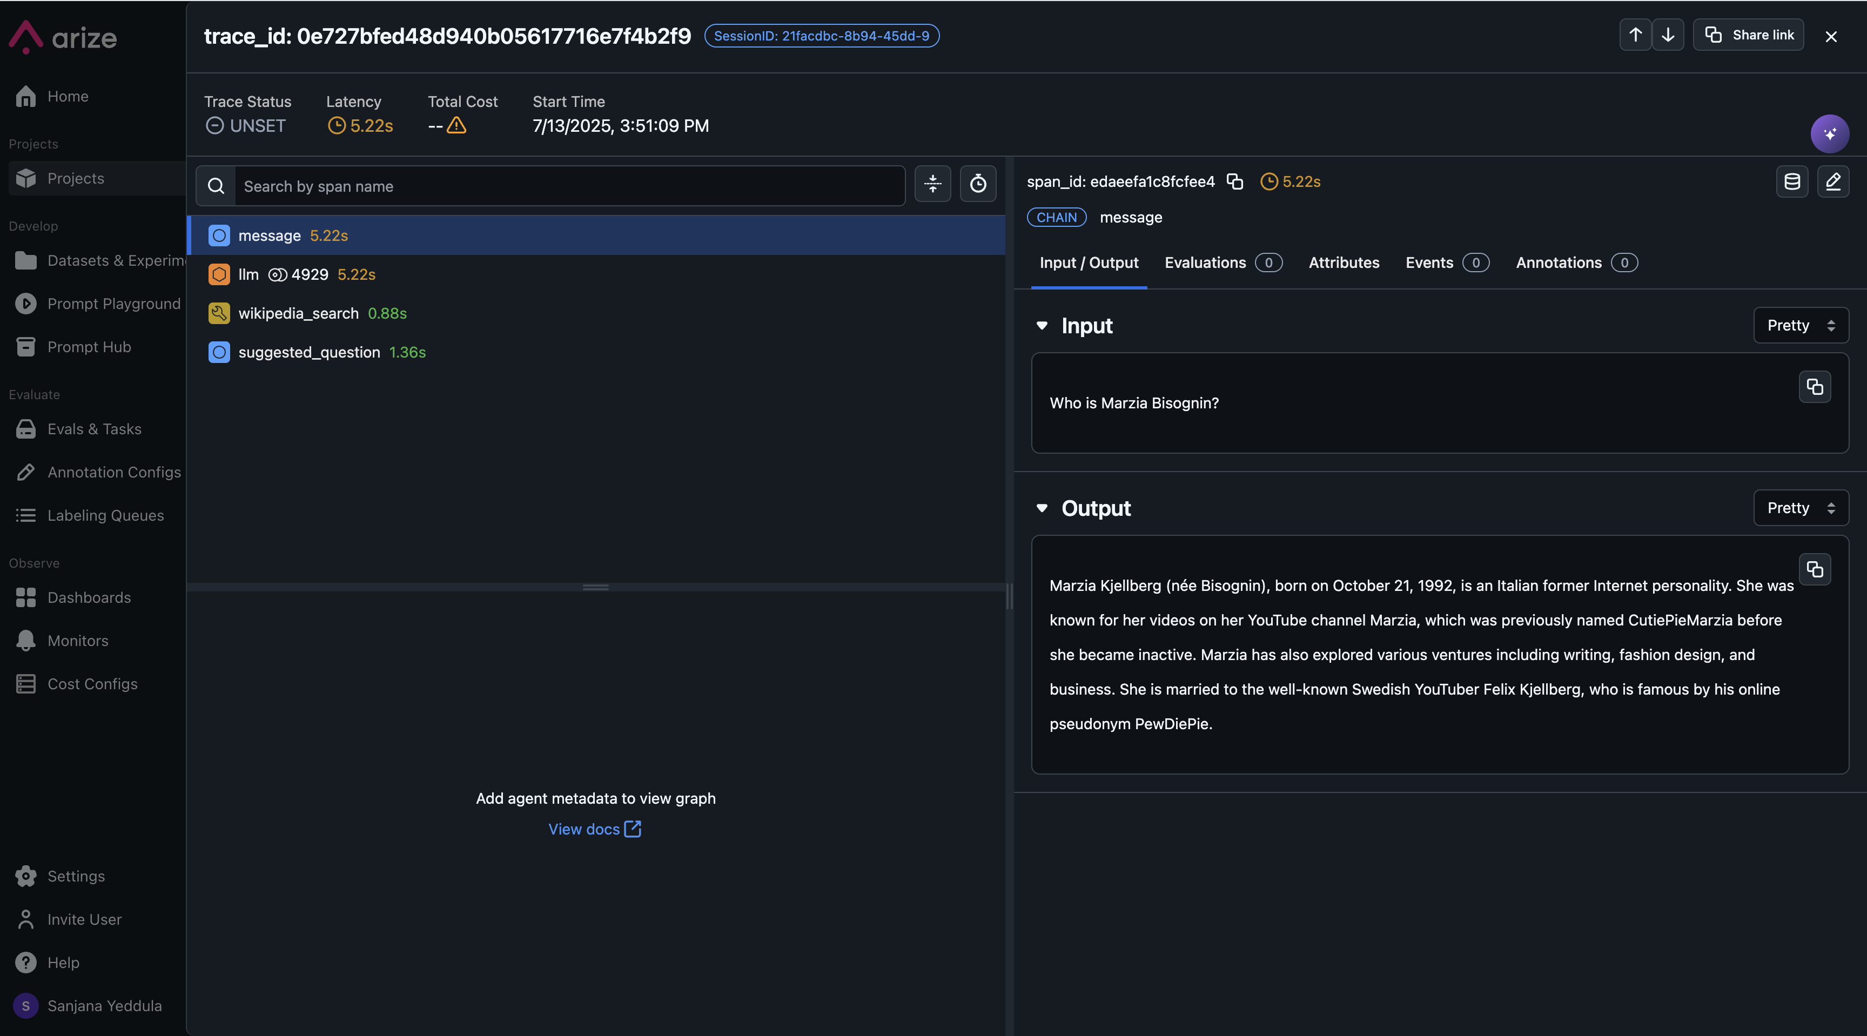Open Sanjana Yeddula user profile

tap(89, 1006)
